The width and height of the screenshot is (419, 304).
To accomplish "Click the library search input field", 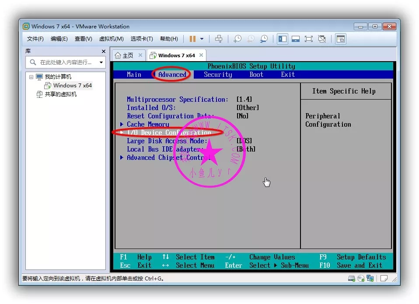I will pyautogui.click(x=66, y=62).
